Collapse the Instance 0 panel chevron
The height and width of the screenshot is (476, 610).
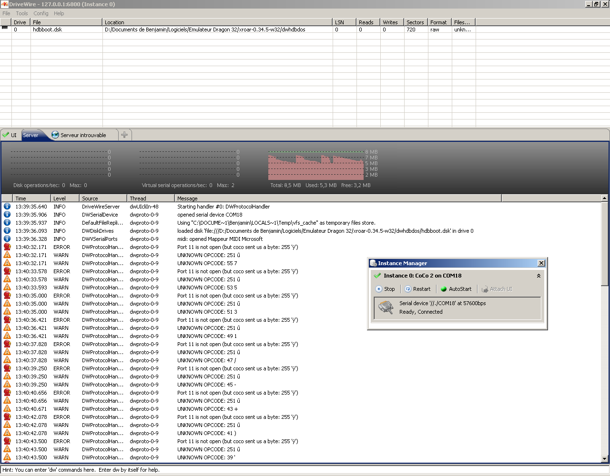[539, 276]
